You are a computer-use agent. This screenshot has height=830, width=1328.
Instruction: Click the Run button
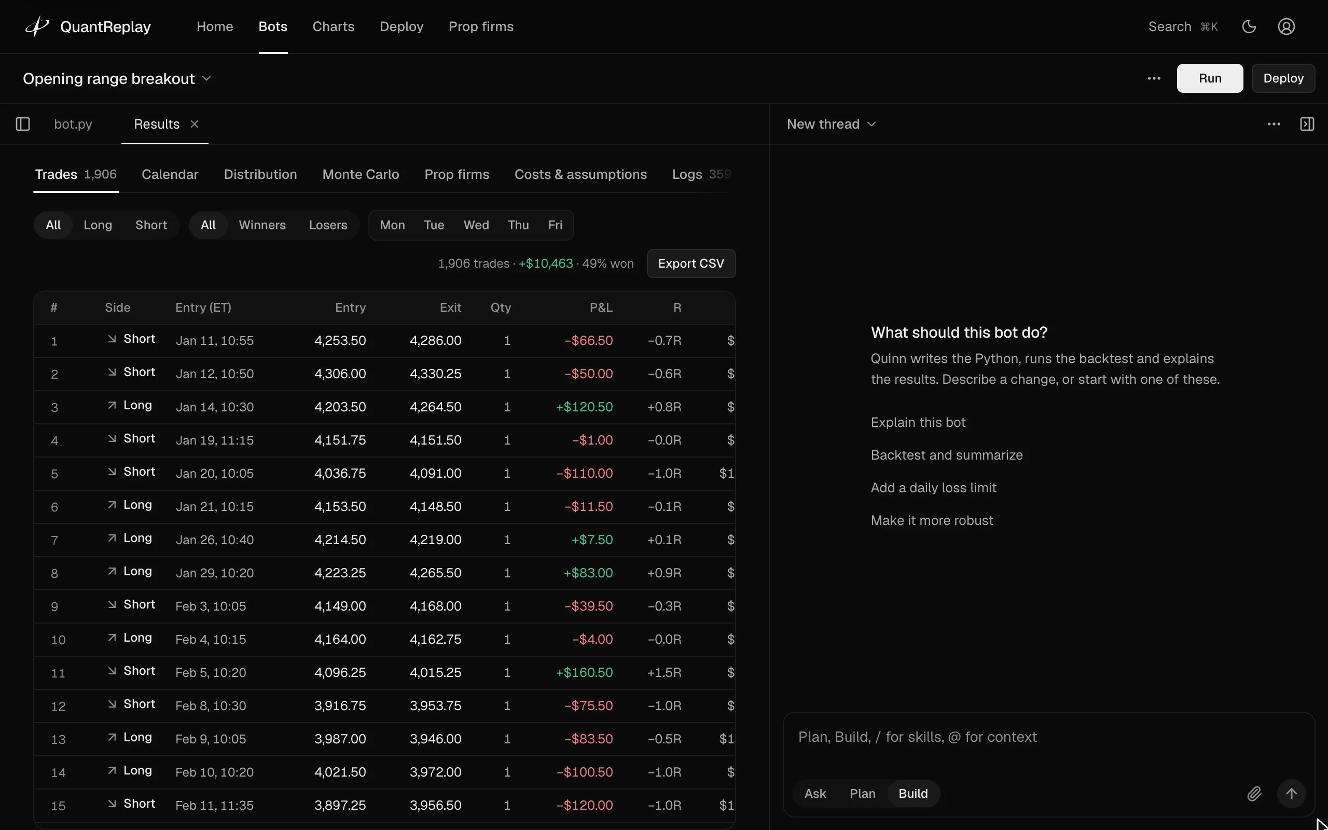click(x=1210, y=78)
